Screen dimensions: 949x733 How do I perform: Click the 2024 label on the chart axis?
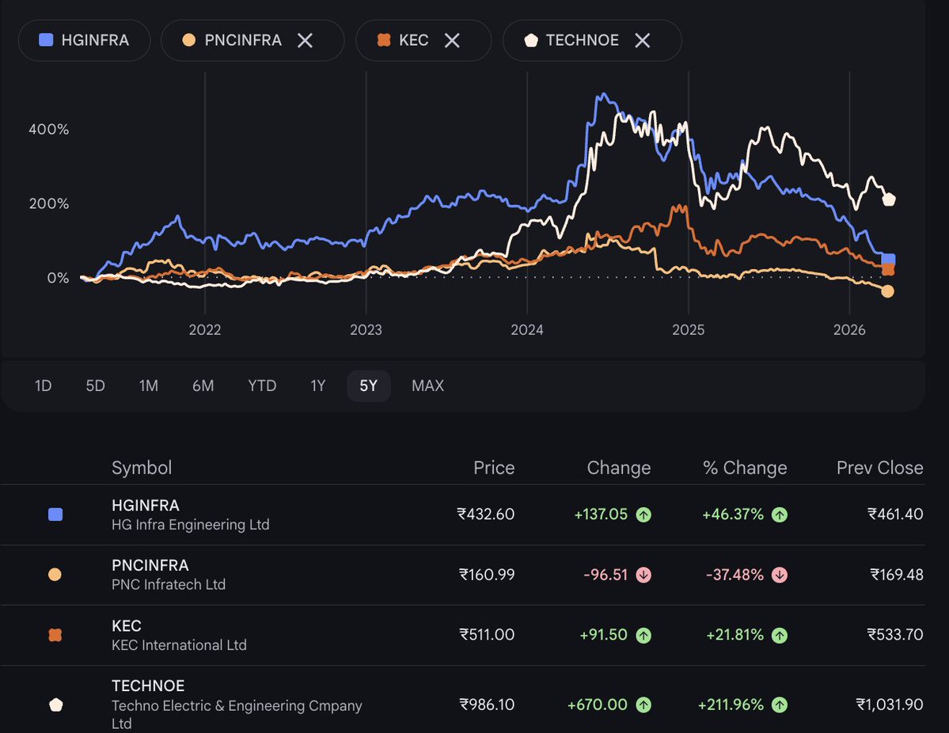(x=527, y=329)
